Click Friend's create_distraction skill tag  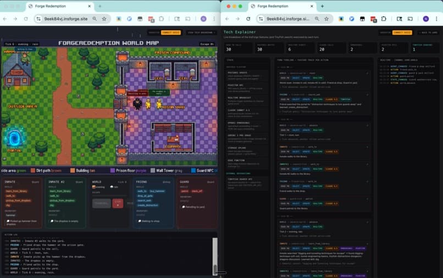click(x=148, y=205)
